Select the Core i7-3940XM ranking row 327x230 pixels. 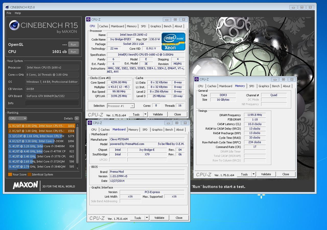(x=41, y=146)
